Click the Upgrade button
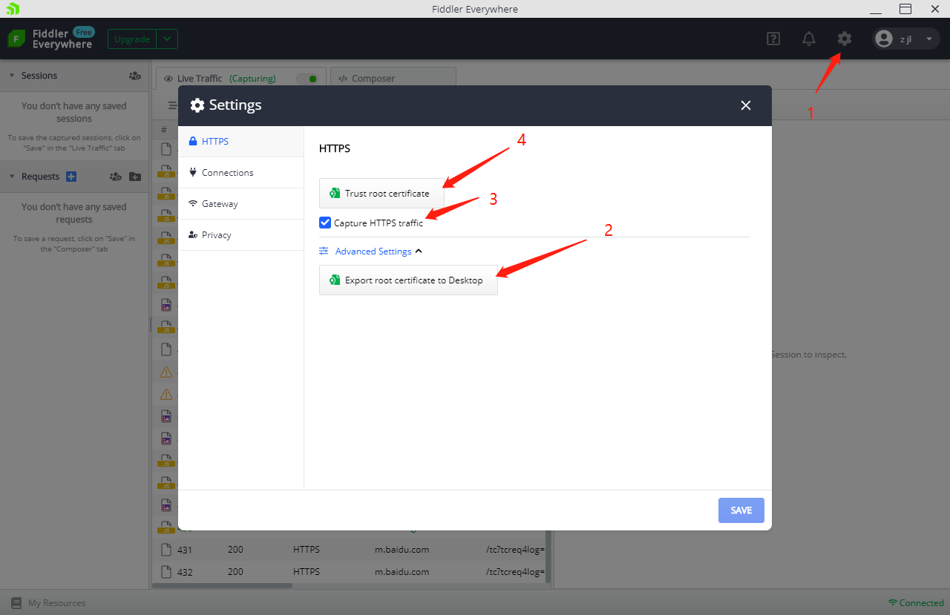Image resolution: width=950 pixels, height=615 pixels. [133, 39]
